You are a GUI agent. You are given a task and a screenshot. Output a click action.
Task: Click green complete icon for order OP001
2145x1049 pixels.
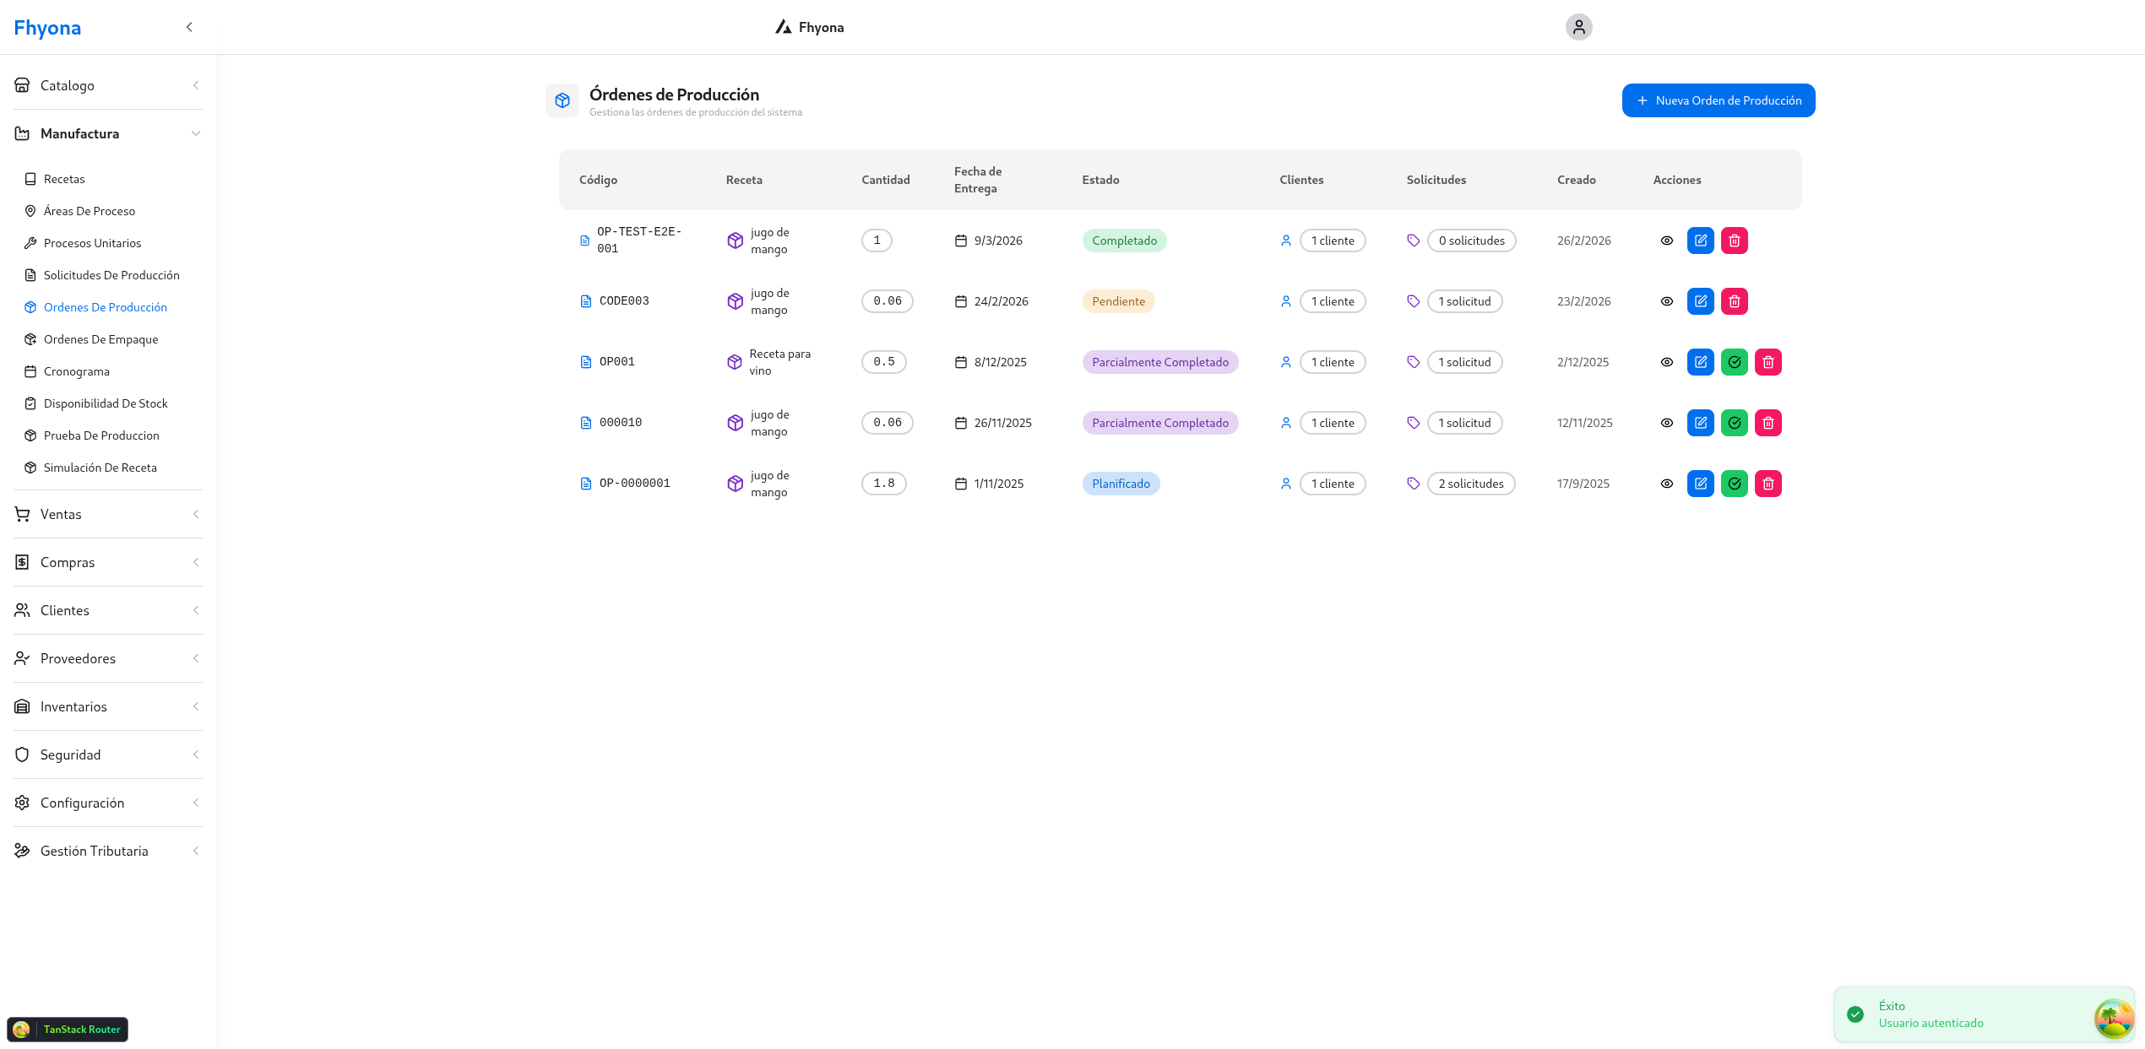tap(1734, 362)
